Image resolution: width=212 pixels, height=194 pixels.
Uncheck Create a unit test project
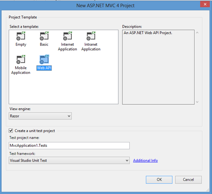pos(11,131)
